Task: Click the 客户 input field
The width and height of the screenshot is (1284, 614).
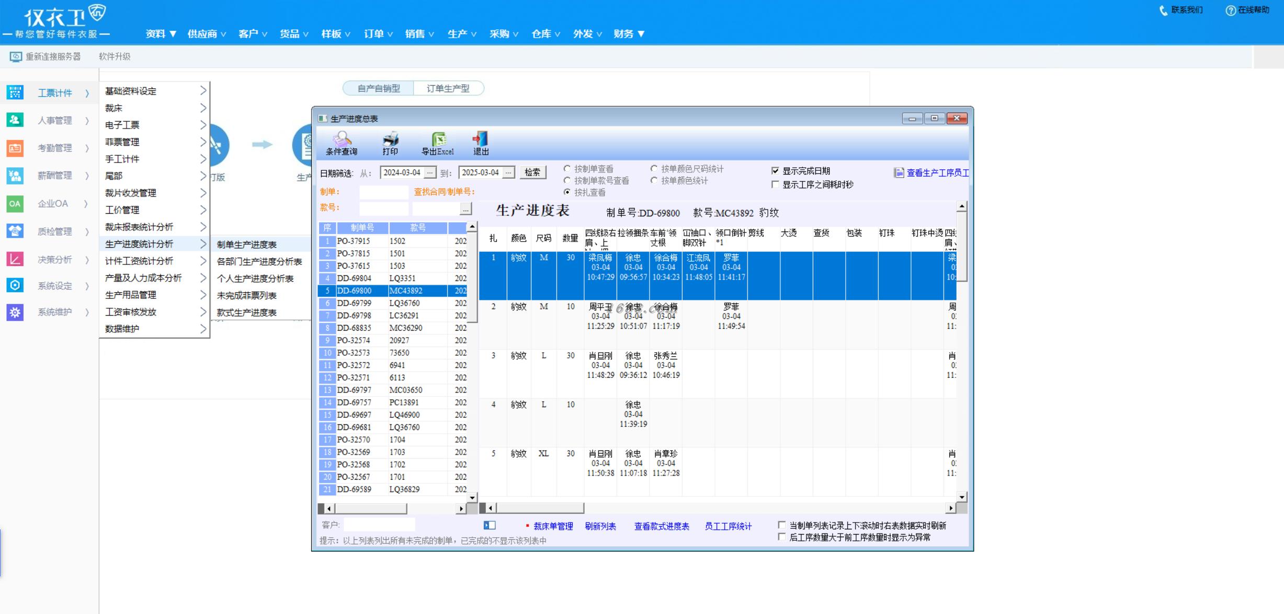Action: 379,525
